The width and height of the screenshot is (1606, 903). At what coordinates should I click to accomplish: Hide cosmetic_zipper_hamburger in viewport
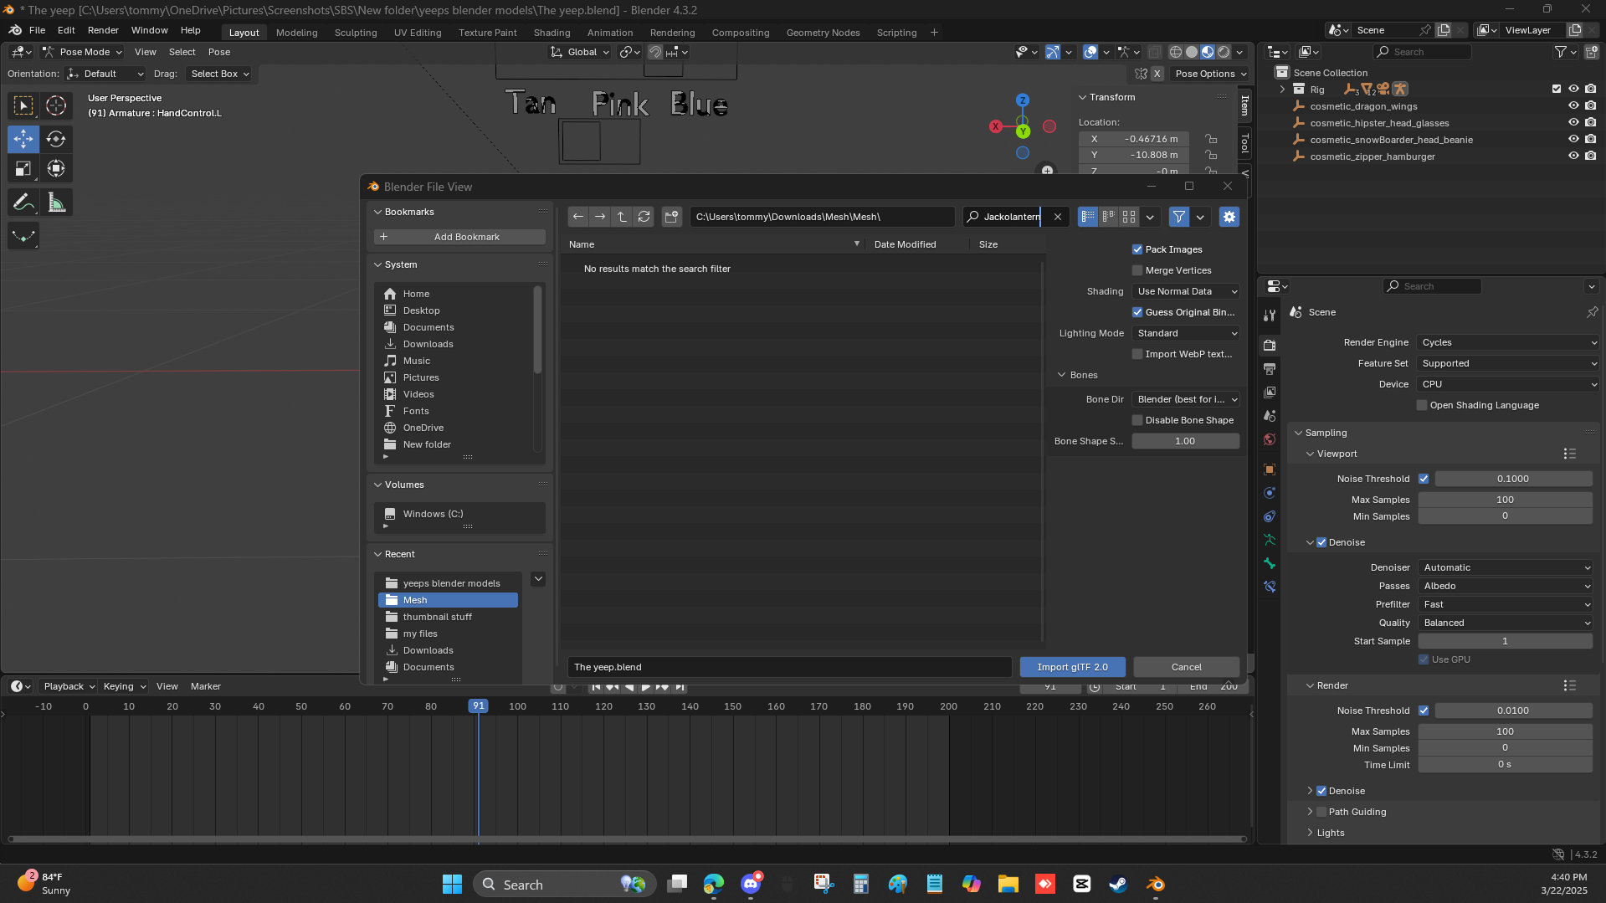(1573, 156)
